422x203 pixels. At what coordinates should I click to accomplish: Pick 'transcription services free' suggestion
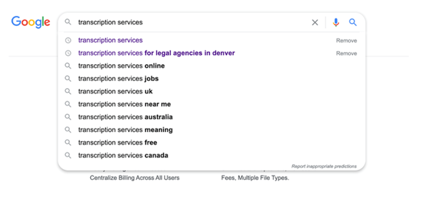117,142
